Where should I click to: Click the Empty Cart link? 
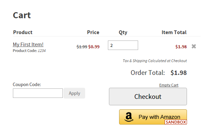(169, 85)
